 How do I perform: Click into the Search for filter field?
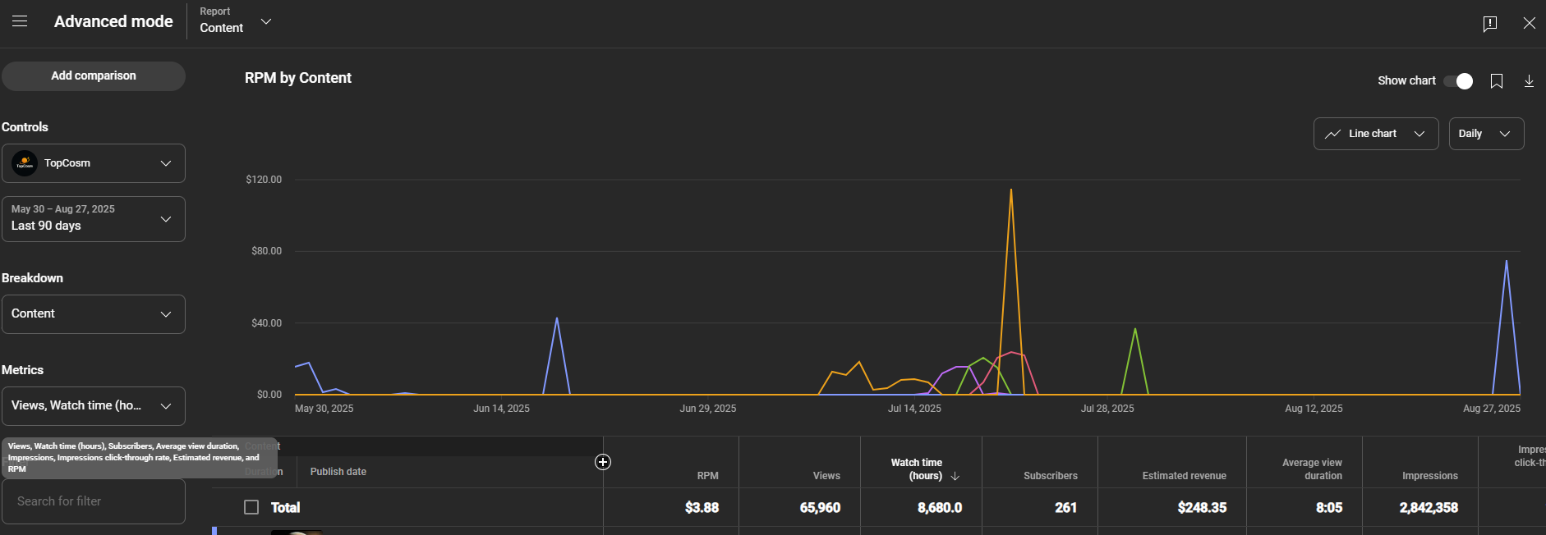(x=94, y=501)
